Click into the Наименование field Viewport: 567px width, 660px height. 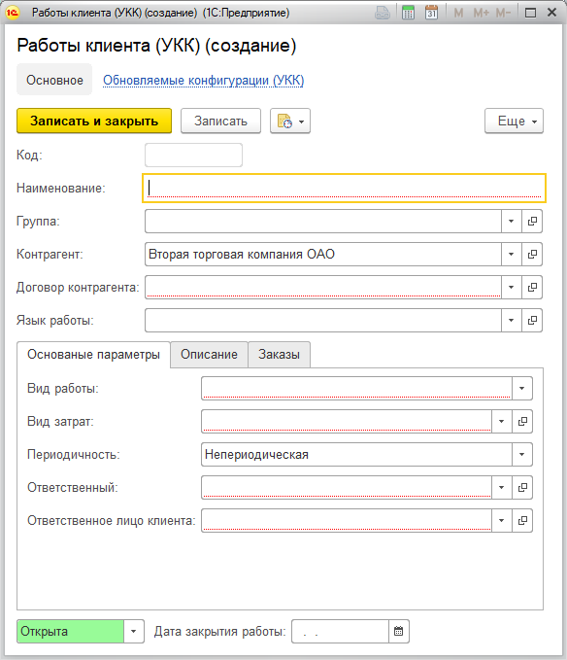pos(345,189)
